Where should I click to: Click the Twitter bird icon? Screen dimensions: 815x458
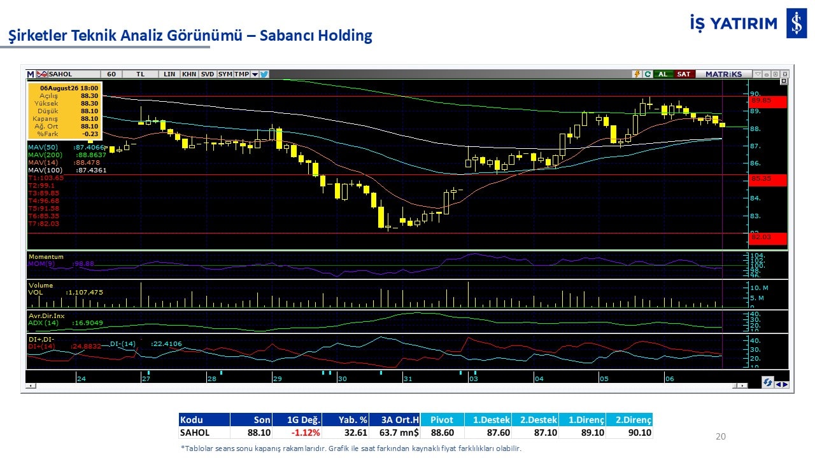(x=264, y=74)
